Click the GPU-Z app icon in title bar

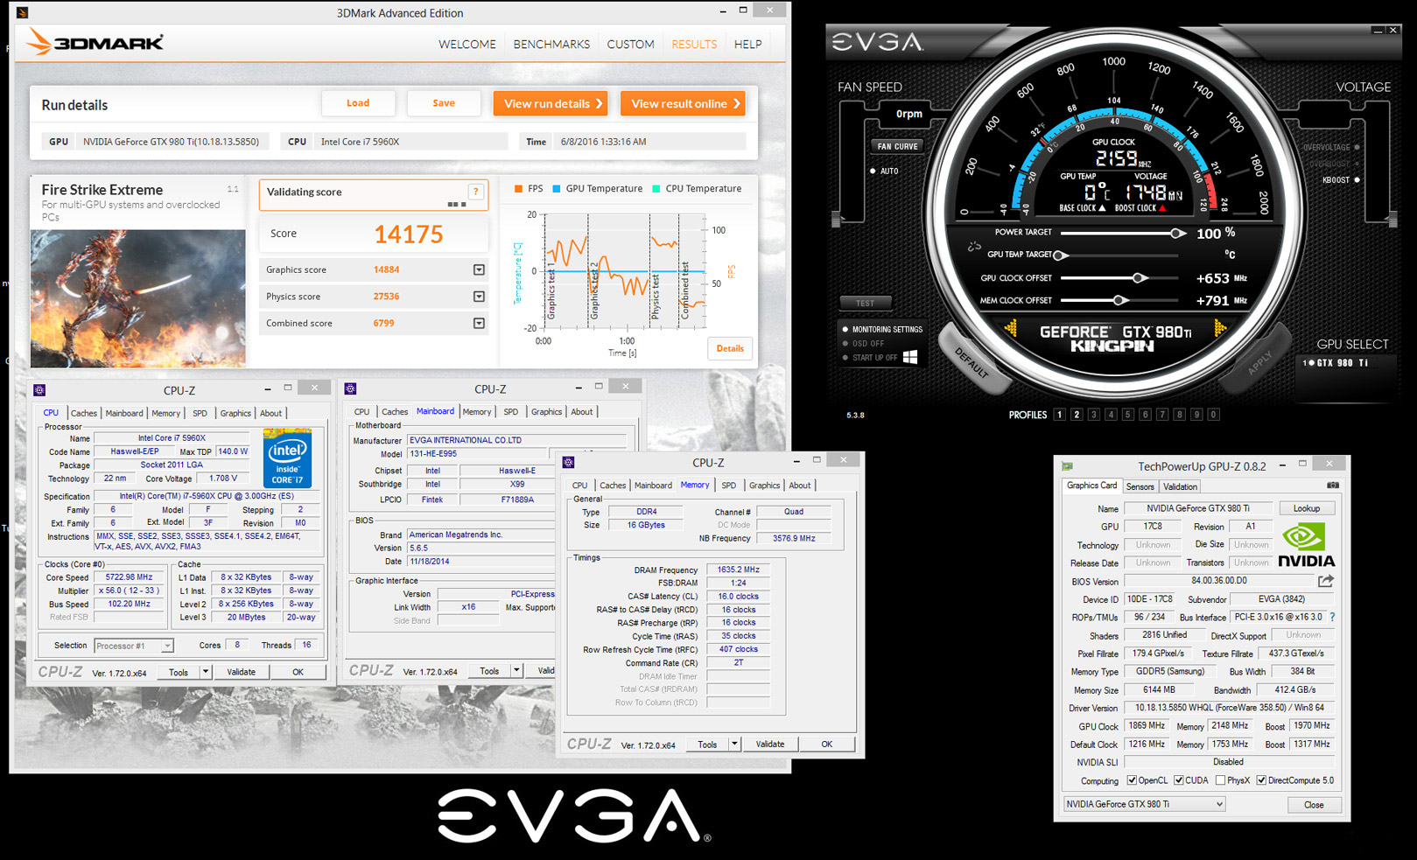pyautogui.click(x=1067, y=466)
